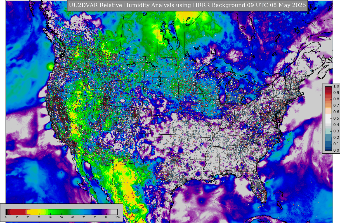Screen dimensions: 340x223
Task: Click the 0.3 label on right colorbar
Action: coord(336,131)
